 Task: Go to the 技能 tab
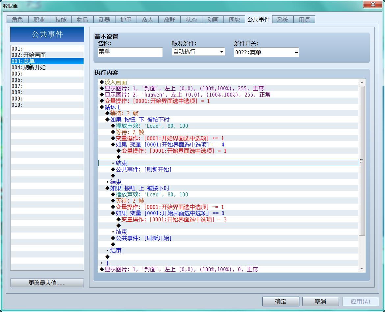(61, 20)
